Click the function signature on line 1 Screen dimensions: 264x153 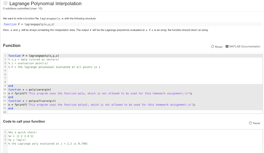point(33,56)
